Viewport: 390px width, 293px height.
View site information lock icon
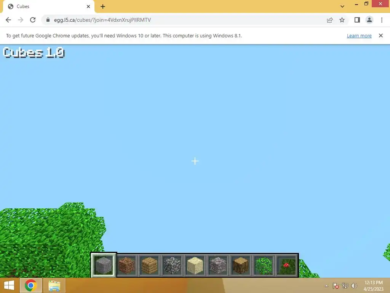pyautogui.click(x=48, y=20)
